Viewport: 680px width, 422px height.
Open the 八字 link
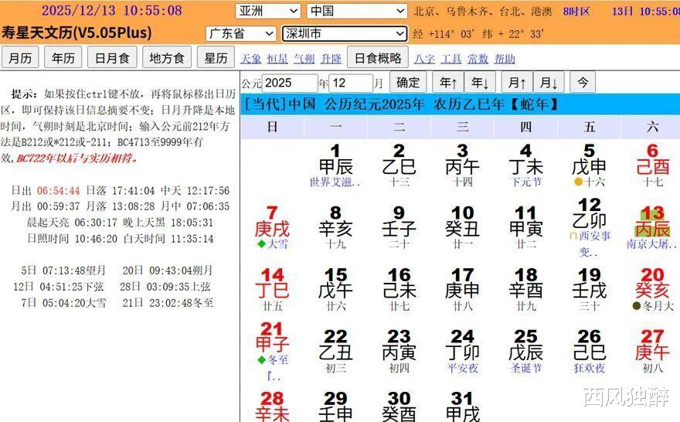pos(424,59)
